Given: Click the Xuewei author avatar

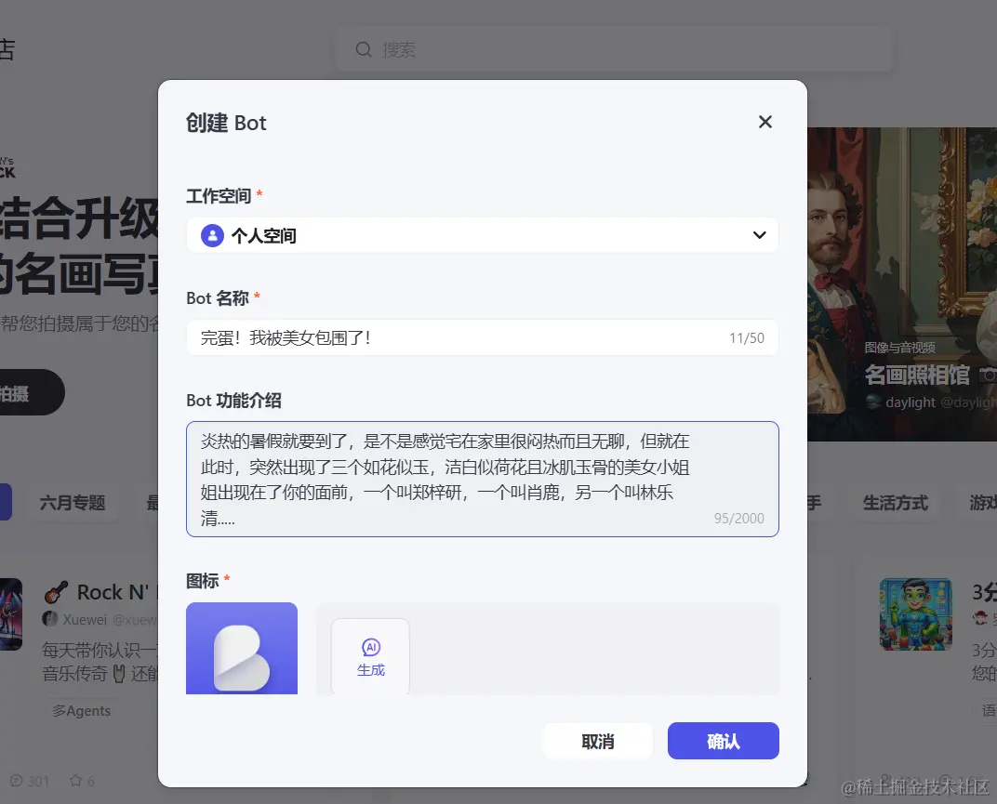Looking at the screenshot, I should (49, 618).
